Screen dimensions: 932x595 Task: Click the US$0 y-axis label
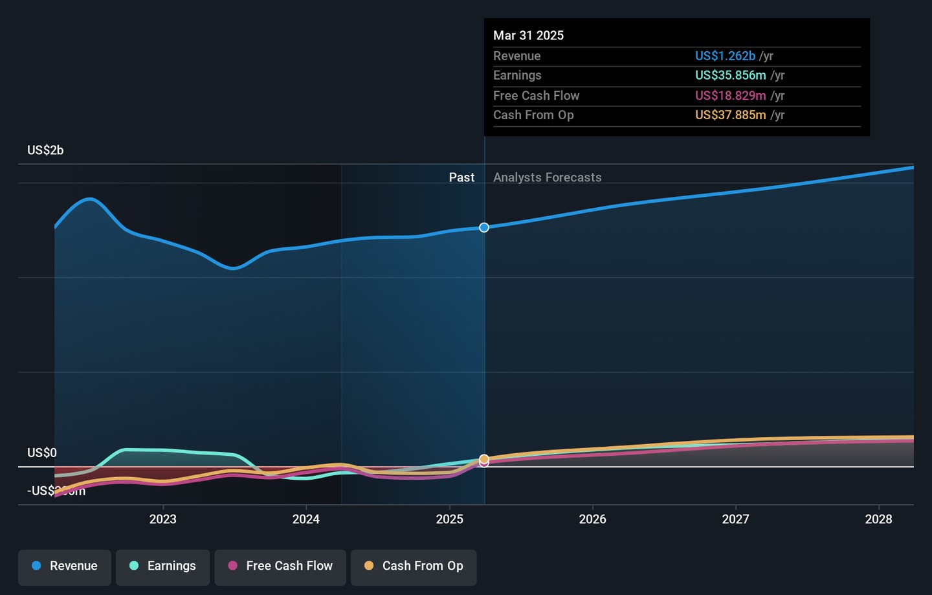coord(42,453)
